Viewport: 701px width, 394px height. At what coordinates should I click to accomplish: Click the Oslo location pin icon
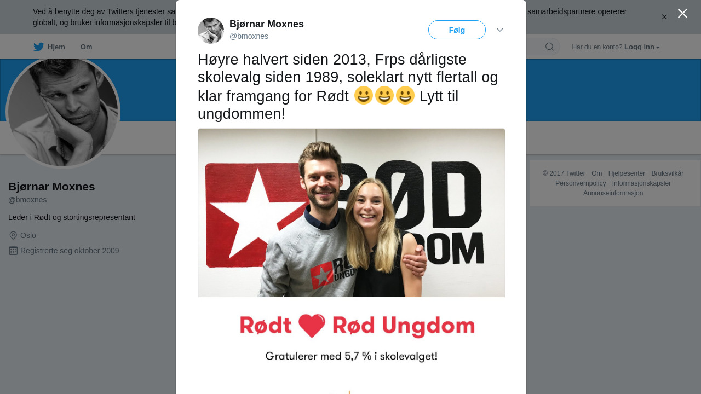(x=13, y=235)
